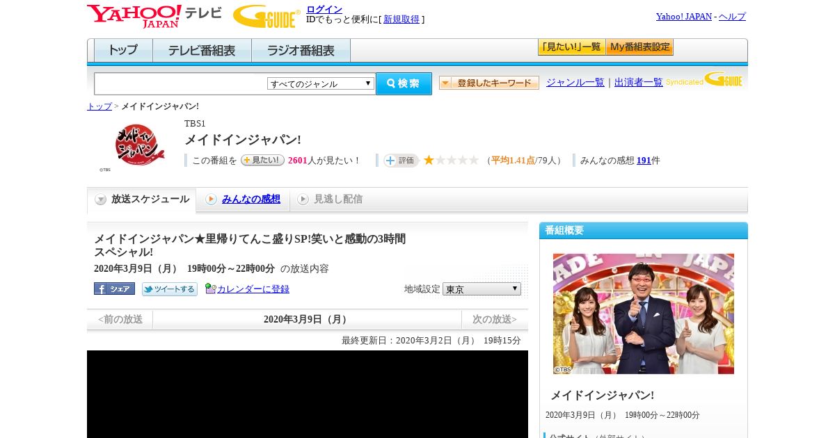
Task: Open the テレビ番組表 tab
Action: pyautogui.click(x=202, y=51)
